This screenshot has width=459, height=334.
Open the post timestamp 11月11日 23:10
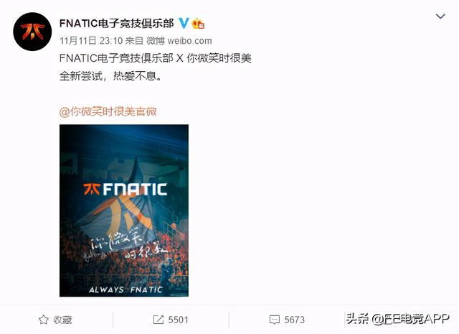pyautogui.click(x=91, y=41)
